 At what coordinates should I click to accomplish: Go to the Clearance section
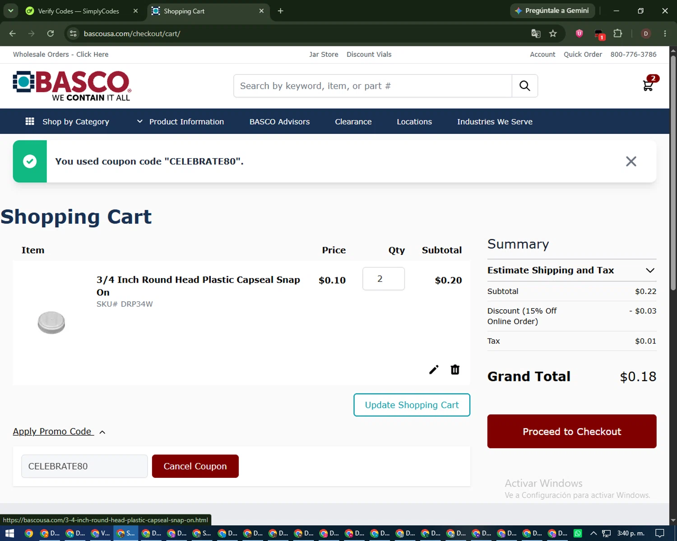353,122
